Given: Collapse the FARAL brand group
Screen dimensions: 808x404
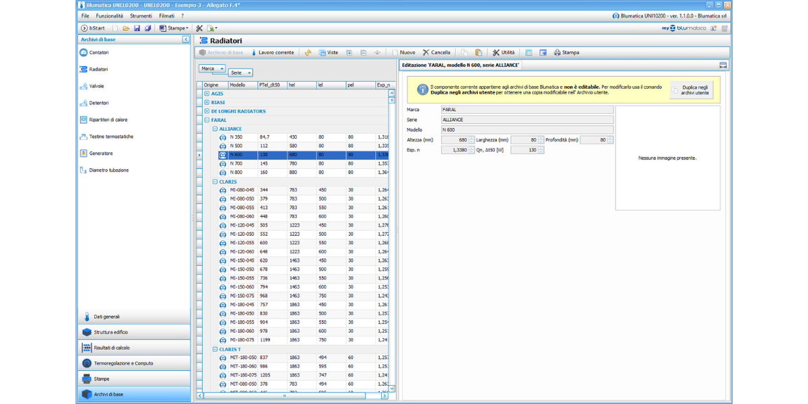Looking at the screenshot, I should 207,120.
